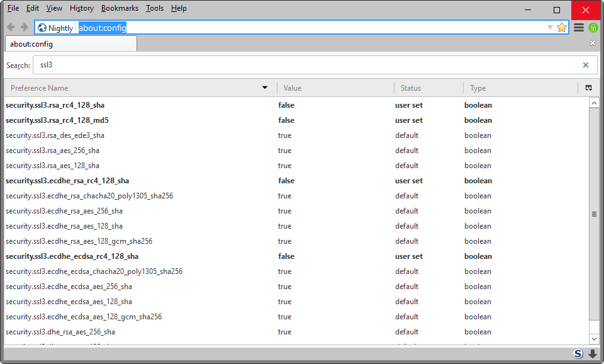Select security.ssl3.ecdhe_ecdsa_aes_256_sha preference
Screen dimensions: 604x364
click(x=69, y=287)
